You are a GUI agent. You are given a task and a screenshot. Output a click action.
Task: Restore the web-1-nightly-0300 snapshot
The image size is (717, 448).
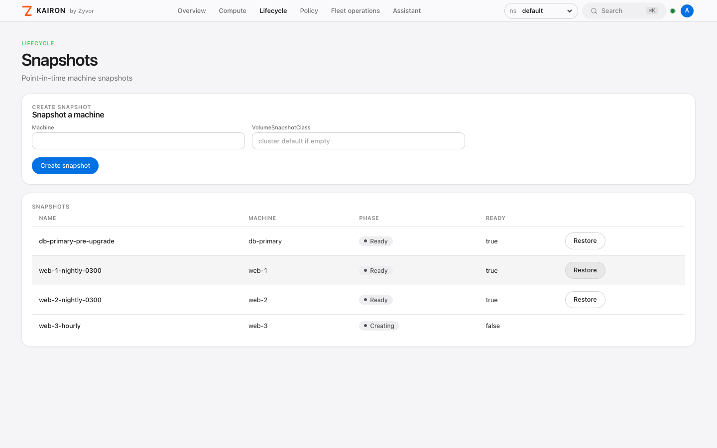point(585,270)
